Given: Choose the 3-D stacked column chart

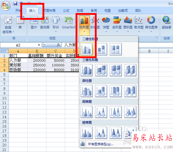Looking at the screenshot, I should (x=101, y=70).
